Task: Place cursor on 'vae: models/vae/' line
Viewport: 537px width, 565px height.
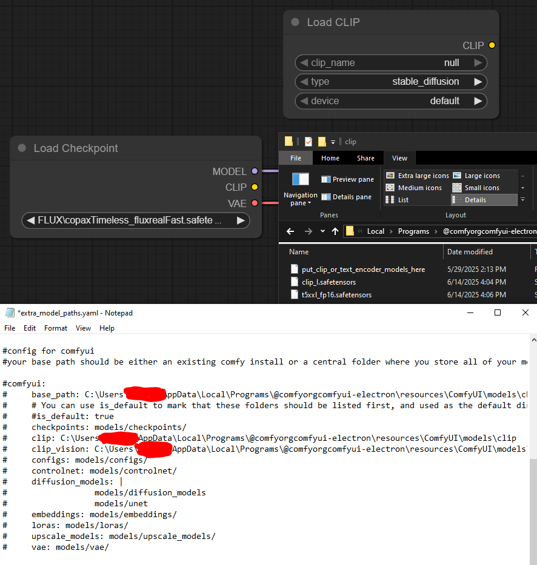Action: click(x=70, y=547)
